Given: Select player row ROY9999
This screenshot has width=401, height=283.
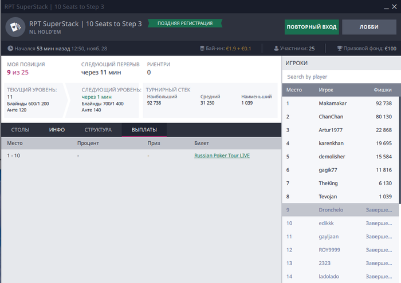Looking at the screenshot, I should tap(340, 250).
